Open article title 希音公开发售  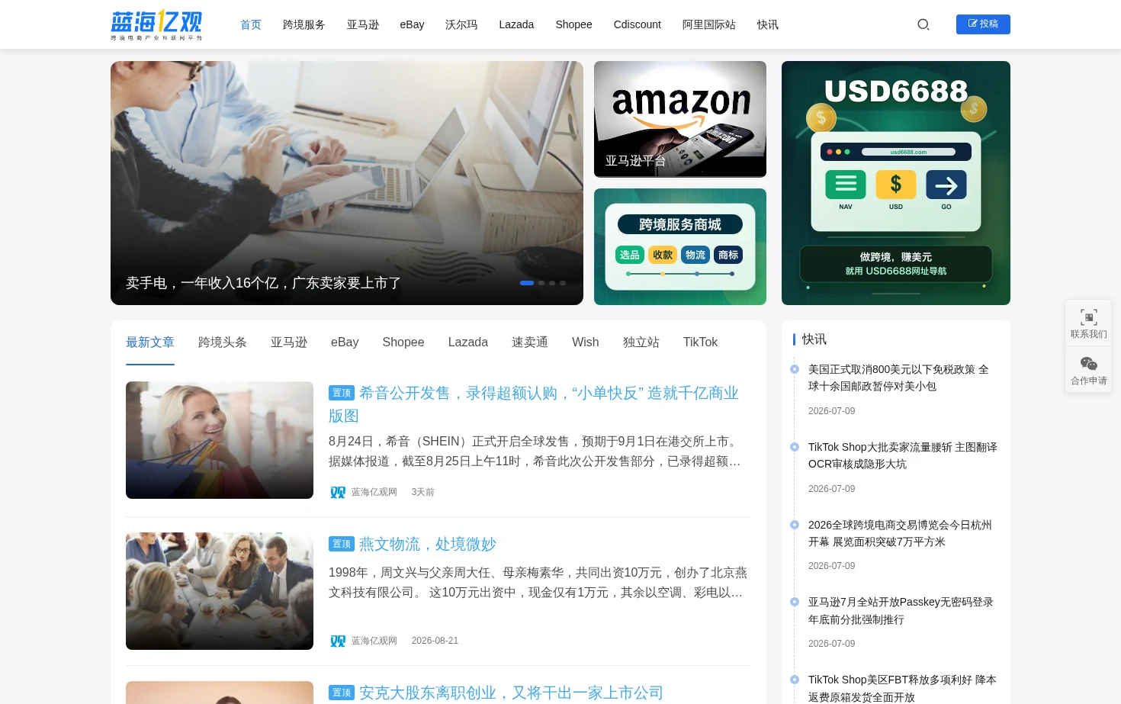(534, 404)
